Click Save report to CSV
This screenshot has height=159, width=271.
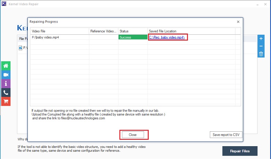[x=226, y=135]
